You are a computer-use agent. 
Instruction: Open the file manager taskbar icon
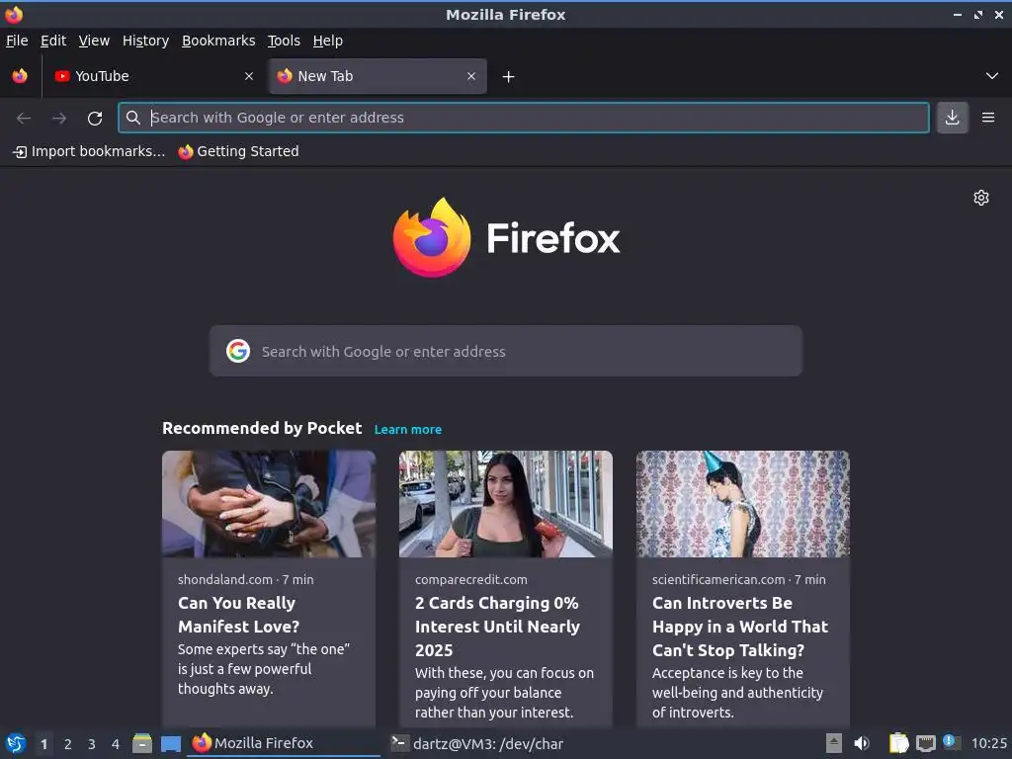142,743
